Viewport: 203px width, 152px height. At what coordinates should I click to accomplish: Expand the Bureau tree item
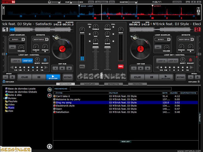4,98
